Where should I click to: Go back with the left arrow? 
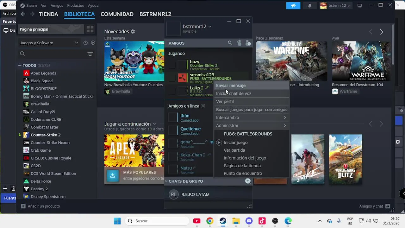pos(23,14)
